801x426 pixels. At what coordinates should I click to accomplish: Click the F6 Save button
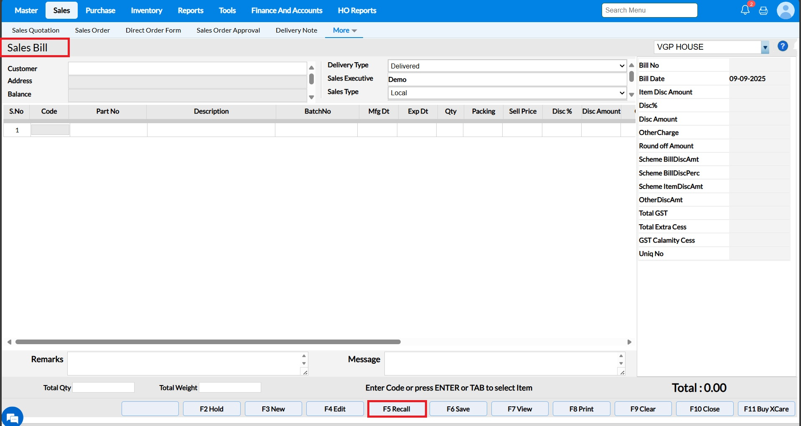458,409
